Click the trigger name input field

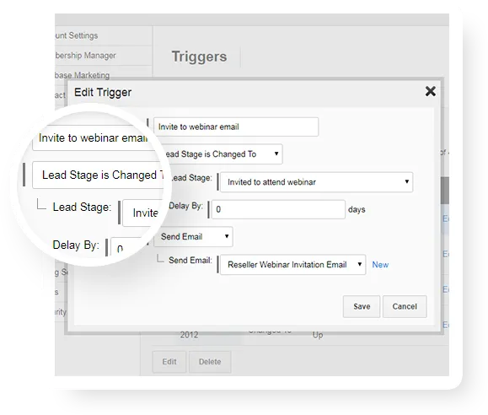tap(236, 127)
